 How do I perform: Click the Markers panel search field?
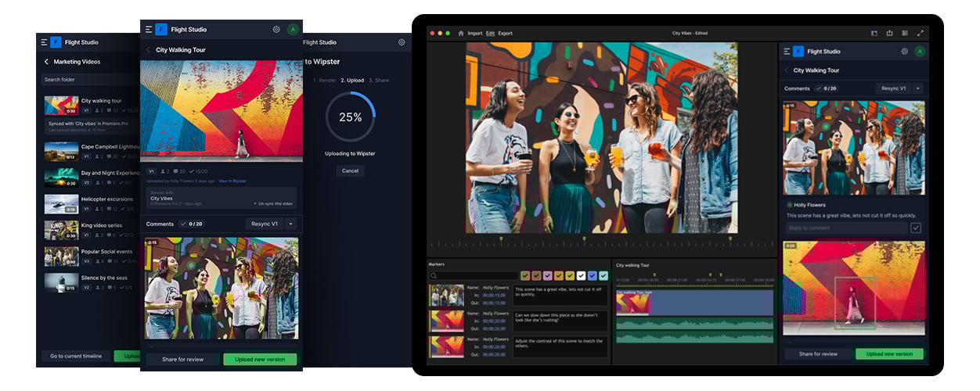tap(474, 276)
